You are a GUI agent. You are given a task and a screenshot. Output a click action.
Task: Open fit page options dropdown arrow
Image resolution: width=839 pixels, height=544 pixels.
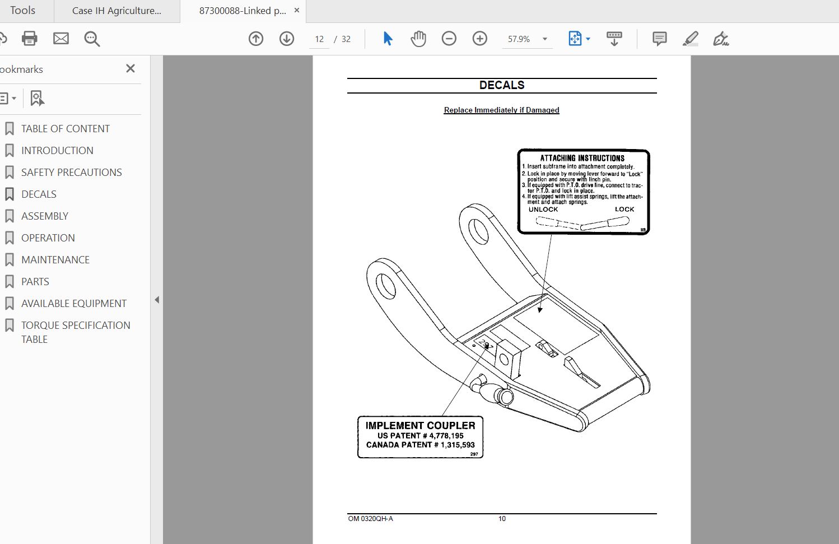[x=588, y=39]
